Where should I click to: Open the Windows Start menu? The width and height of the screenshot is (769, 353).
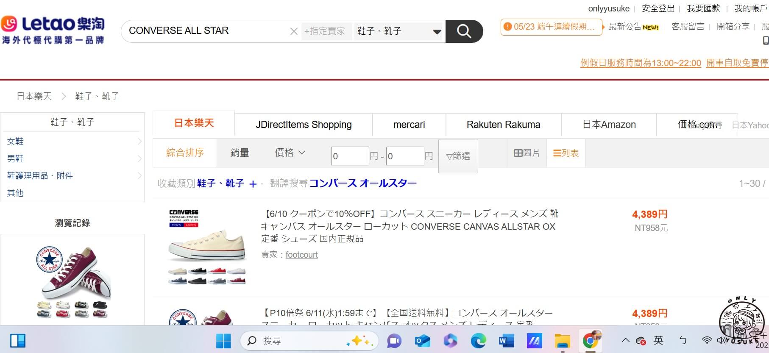click(223, 340)
